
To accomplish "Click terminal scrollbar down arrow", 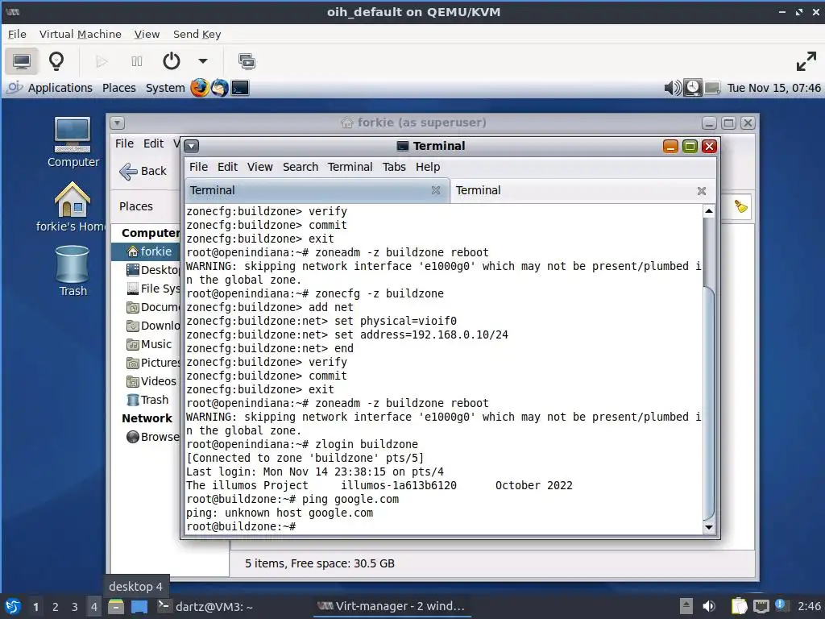I will click(x=709, y=527).
